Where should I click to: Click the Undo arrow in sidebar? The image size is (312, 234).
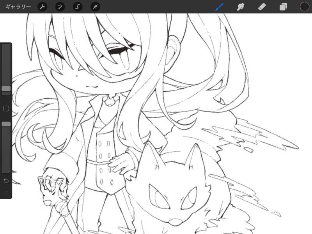coord(6,181)
